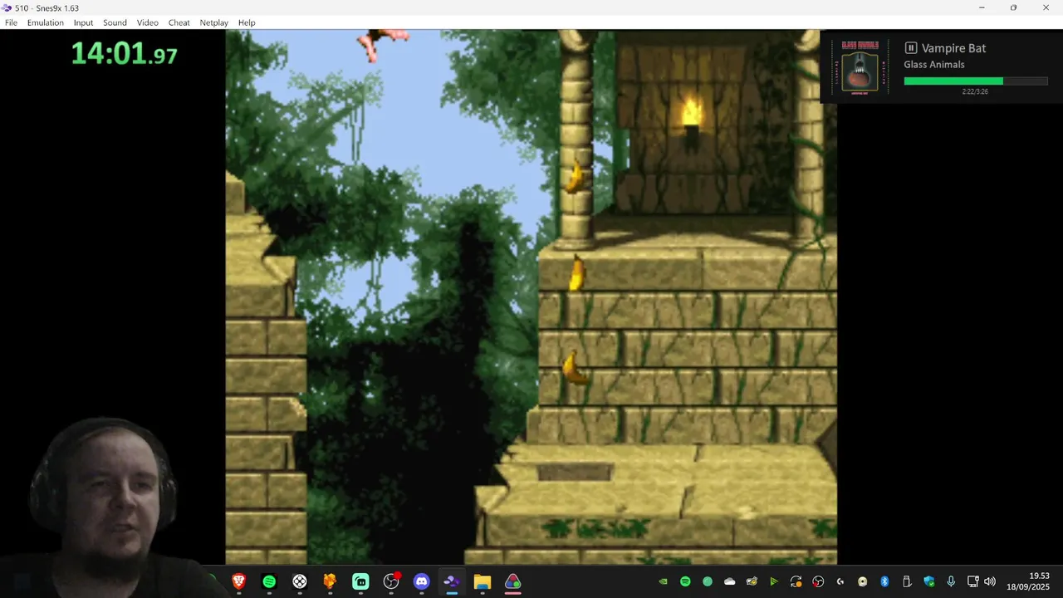The height and width of the screenshot is (598, 1063).
Task: Click the plain green circle tray icon
Action: pos(708,582)
